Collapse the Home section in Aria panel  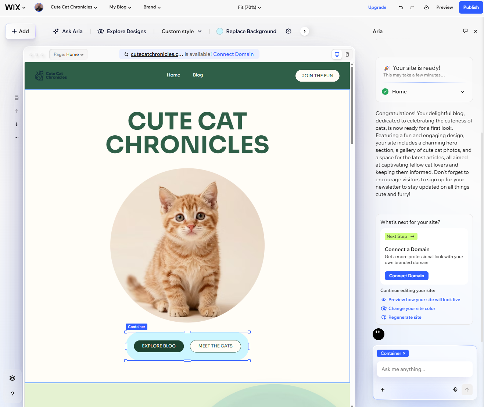click(x=462, y=92)
